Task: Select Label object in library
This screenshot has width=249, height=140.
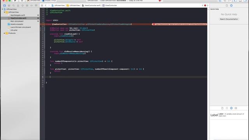Action: (x=229, y=115)
